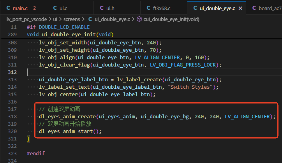Click the #endif directive on line 323

pos(36,153)
